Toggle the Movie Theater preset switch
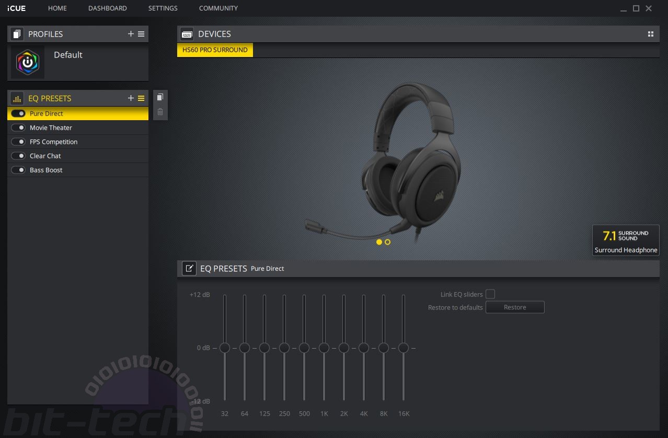This screenshot has height=438, width=668. (18, 128)
